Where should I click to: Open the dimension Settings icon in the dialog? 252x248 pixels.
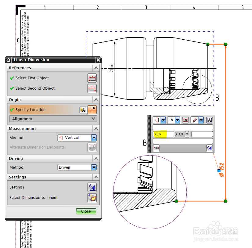tap(92, 187)
